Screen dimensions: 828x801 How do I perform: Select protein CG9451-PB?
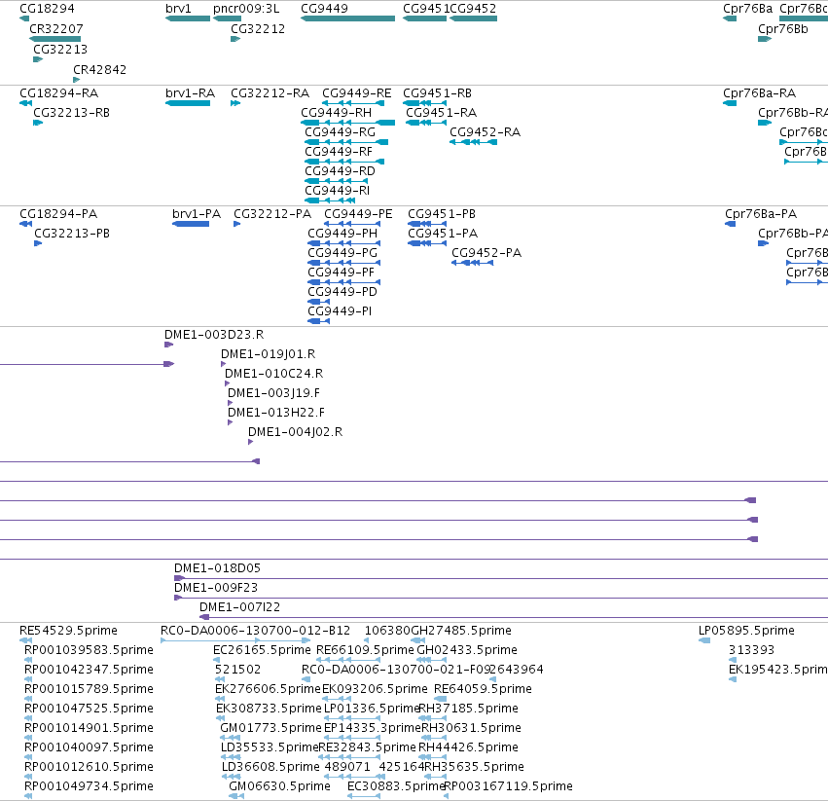(x=442, y=214)
